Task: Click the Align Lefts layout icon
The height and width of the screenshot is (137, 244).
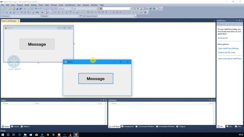Action: (x=59, y=13)
